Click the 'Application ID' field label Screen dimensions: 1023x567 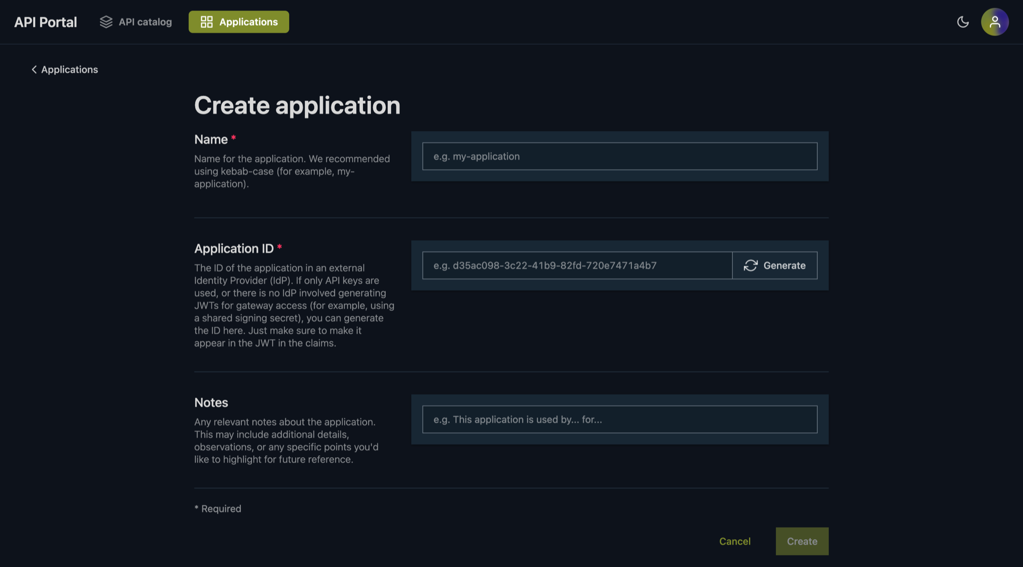(x=234, y=249)
